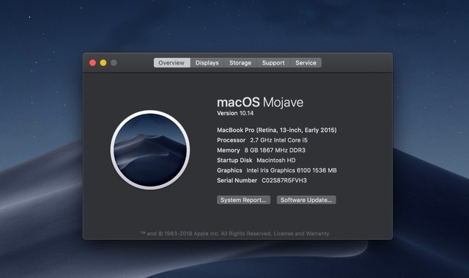Open the License and Warranty link

[x=301, y=233]
